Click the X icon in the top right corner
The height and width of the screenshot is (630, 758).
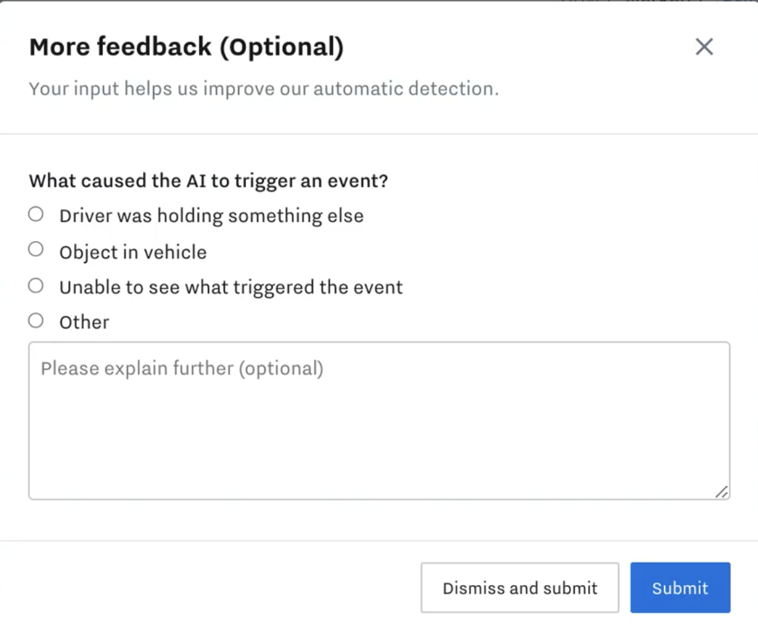[x=704, y=46]
